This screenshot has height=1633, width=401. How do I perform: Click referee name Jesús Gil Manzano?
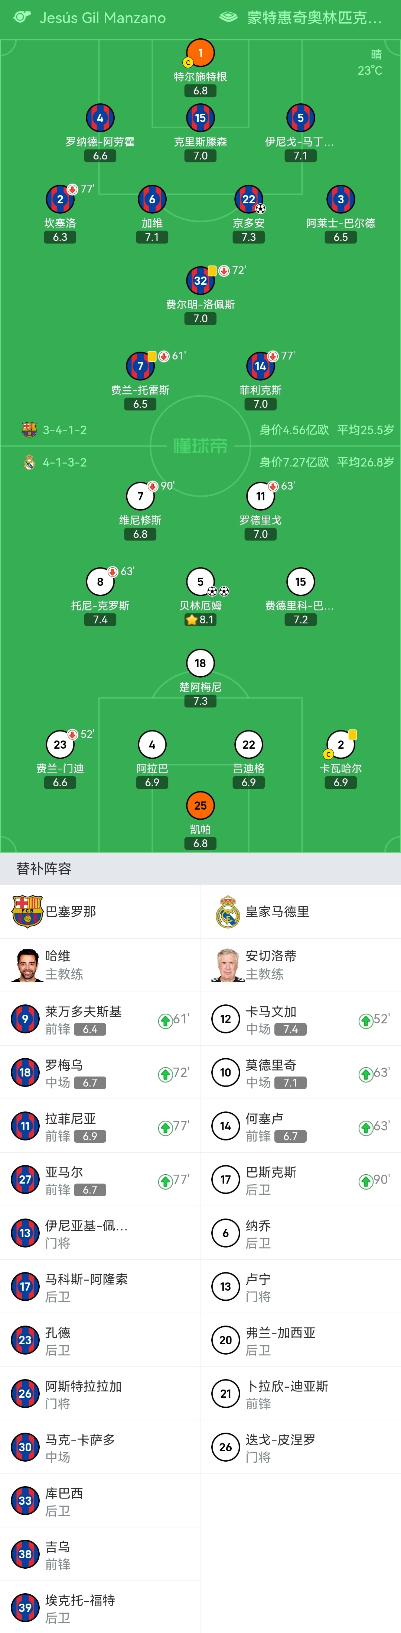[x=102, y=18]
